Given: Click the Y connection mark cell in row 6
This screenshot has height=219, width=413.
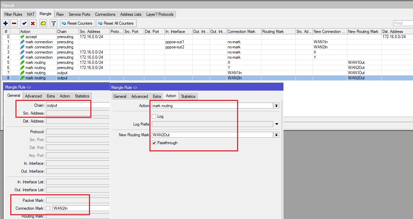Looking at the screenshot, I should [244, 68].
